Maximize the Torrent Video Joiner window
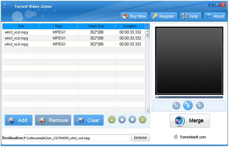 click(x=217, y=5)
